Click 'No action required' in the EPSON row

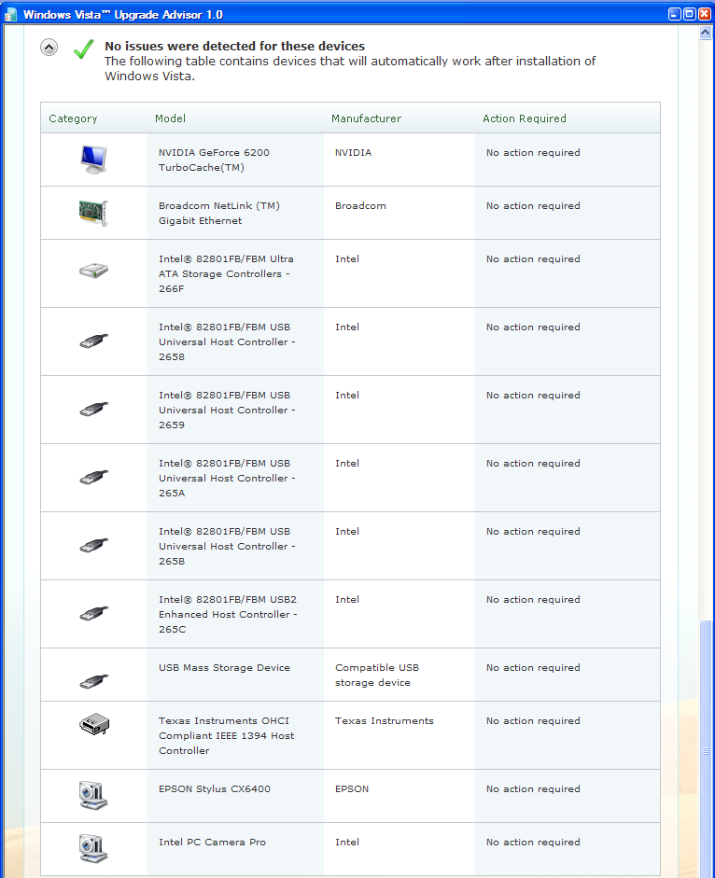coord(533,789)
